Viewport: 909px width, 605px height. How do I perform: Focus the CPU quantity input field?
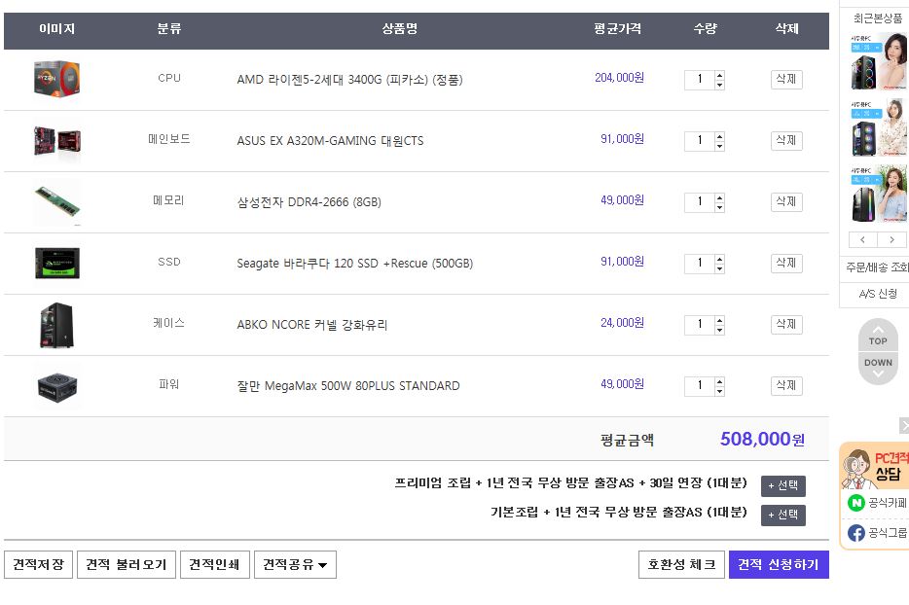[699, 80]
